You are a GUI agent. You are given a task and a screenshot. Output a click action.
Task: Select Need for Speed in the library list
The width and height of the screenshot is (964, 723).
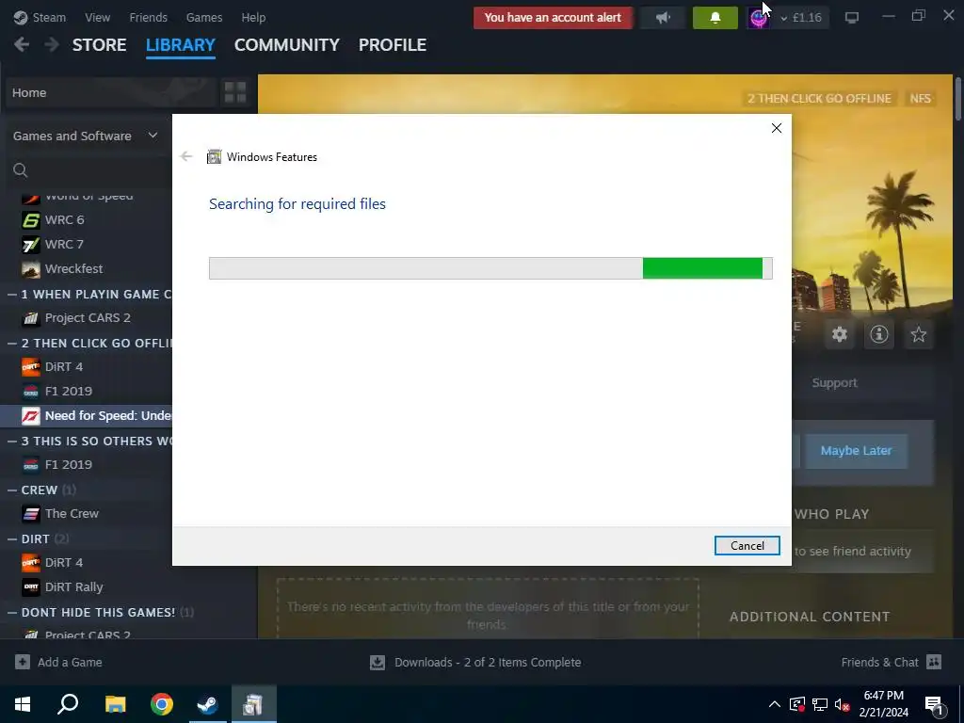click(86, 415)
